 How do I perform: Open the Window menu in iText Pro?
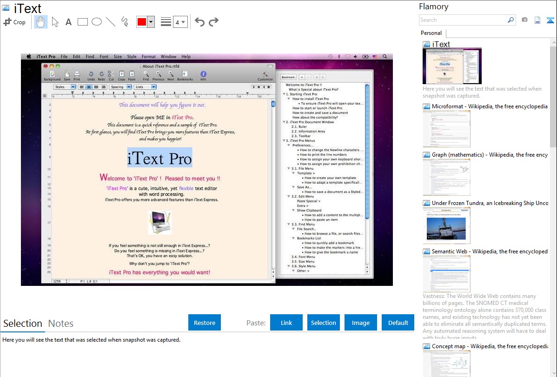(x=168, y=57)
